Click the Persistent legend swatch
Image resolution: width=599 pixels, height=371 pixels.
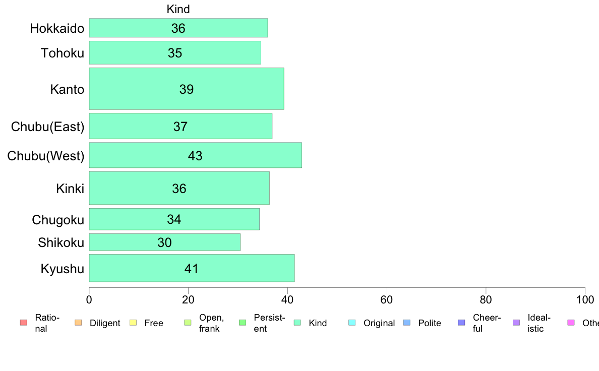243,323
